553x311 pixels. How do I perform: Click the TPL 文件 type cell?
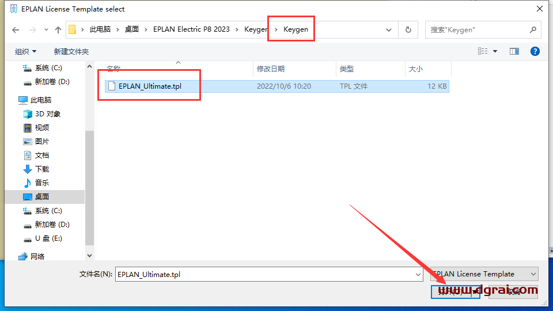point(353,86)
